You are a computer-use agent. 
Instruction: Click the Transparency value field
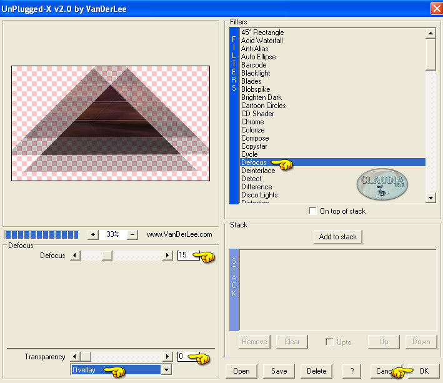pyautogui.click(x=188, y=357)
